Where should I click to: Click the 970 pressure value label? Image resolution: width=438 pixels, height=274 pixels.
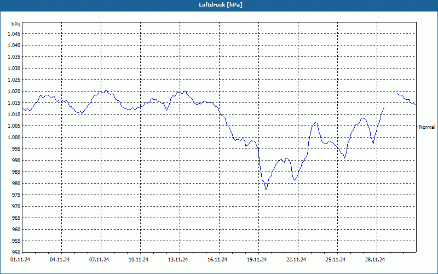[x=16, y=207]
